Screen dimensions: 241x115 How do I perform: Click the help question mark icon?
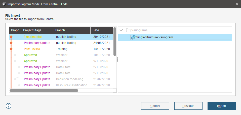tap(9, 106)
